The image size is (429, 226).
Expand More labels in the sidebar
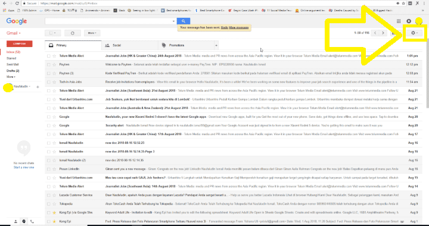pos(11,77)
